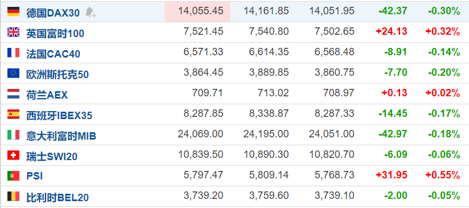Open the 欧洲斯托克50 index link
This screenshot has width=469, height=208.
tap(58, 74)
